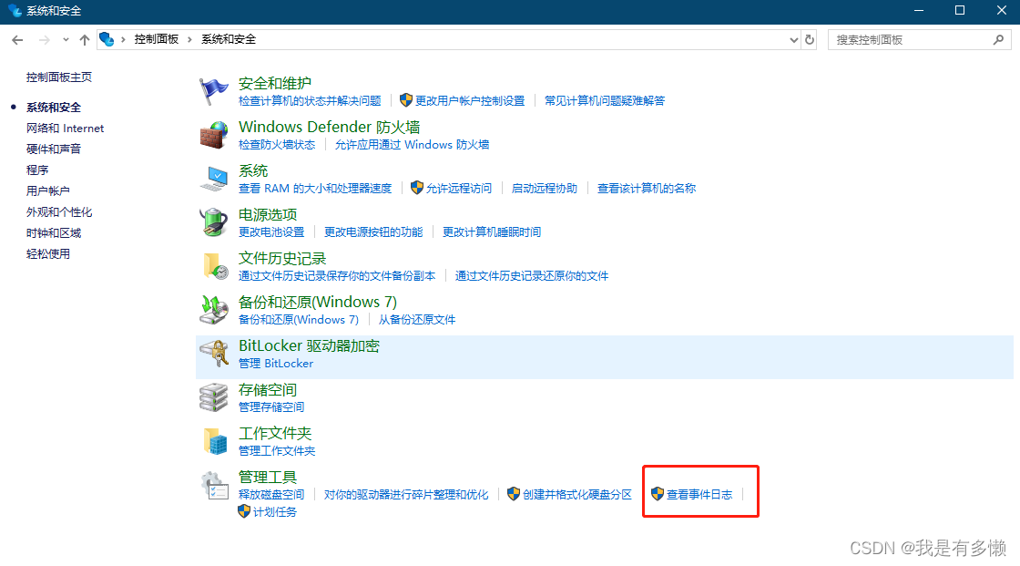
Task: Click 控制面板 in the address breadcrumb
Action: (x=156, y=39)
